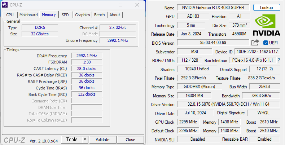This screenshot has width=285, height=145.
Task: Click the Size value 32 GBytes
Action: click(x=40, y=34)
